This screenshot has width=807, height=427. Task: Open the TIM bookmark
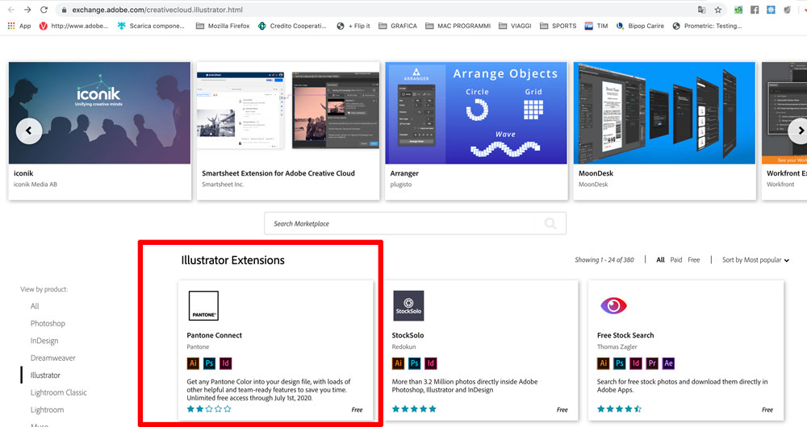[596, 26]
